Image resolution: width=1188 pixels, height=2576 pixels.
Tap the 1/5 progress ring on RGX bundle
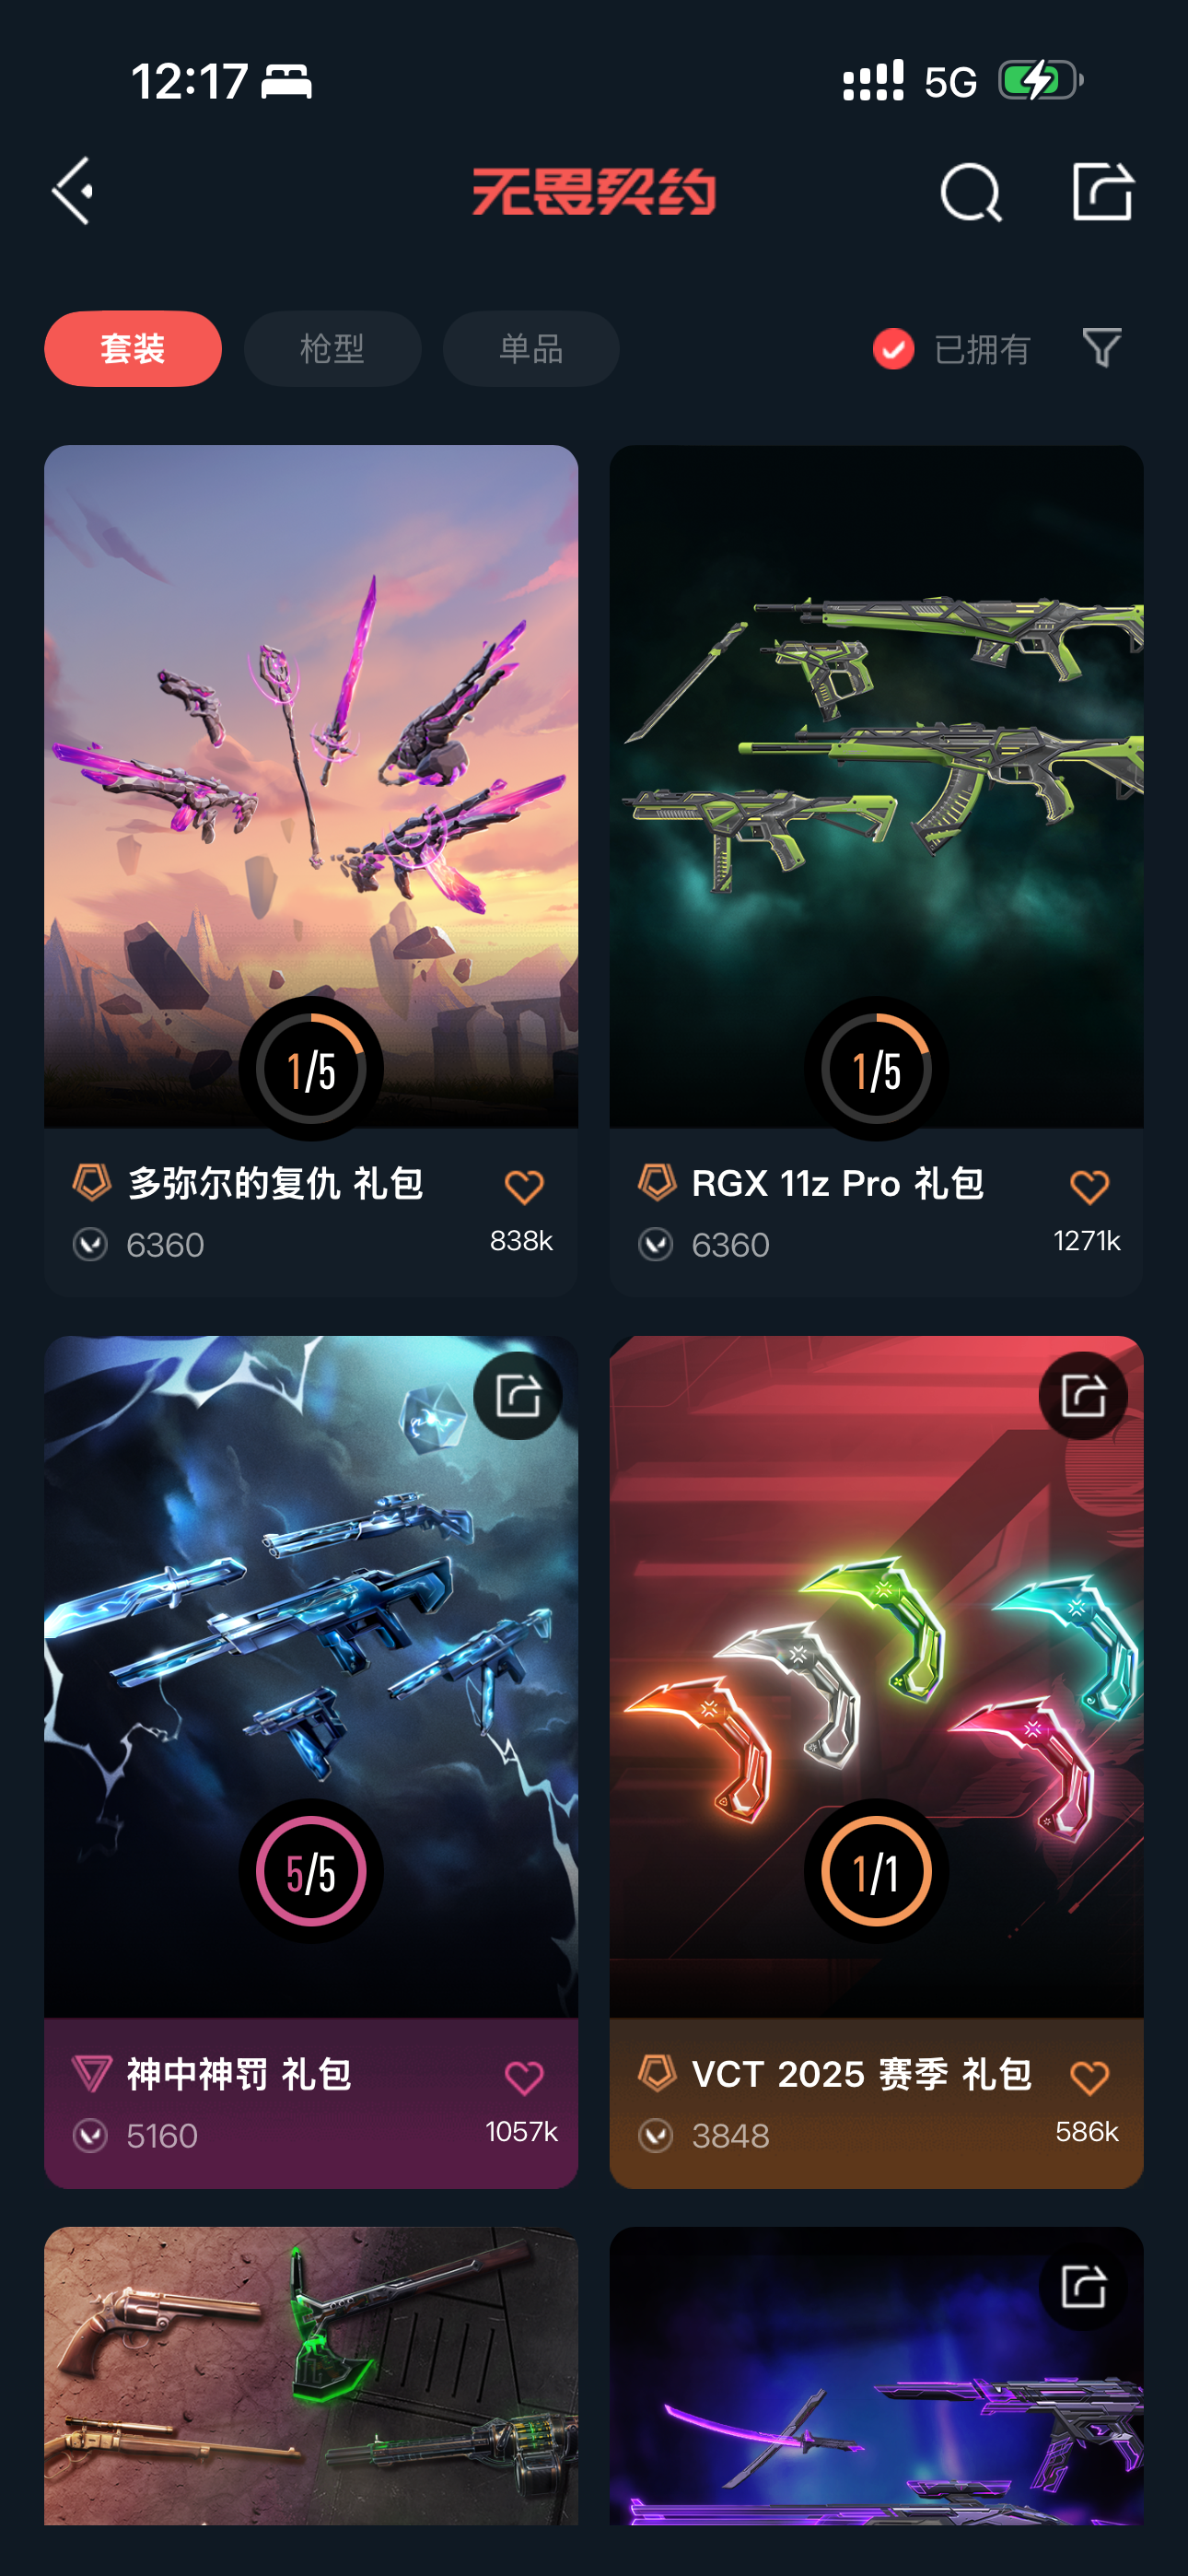[x=877, y=1068]
